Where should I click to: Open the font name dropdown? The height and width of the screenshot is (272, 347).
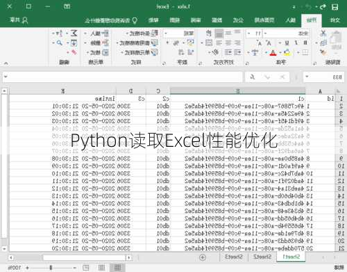265,33
